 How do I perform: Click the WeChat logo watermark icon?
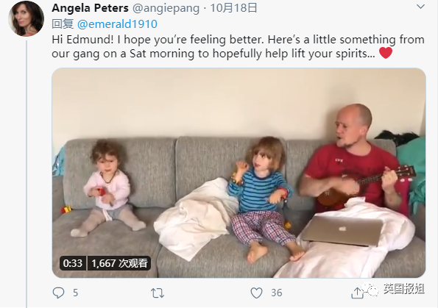(370, 289)
